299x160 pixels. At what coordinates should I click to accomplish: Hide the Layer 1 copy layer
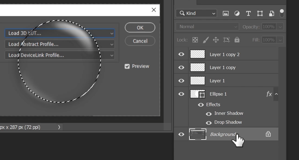tap(181, 67)
